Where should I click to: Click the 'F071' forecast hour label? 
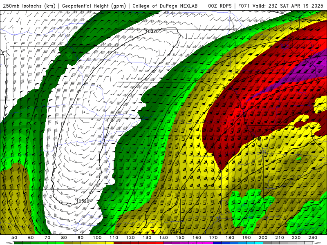coord(244,6)
